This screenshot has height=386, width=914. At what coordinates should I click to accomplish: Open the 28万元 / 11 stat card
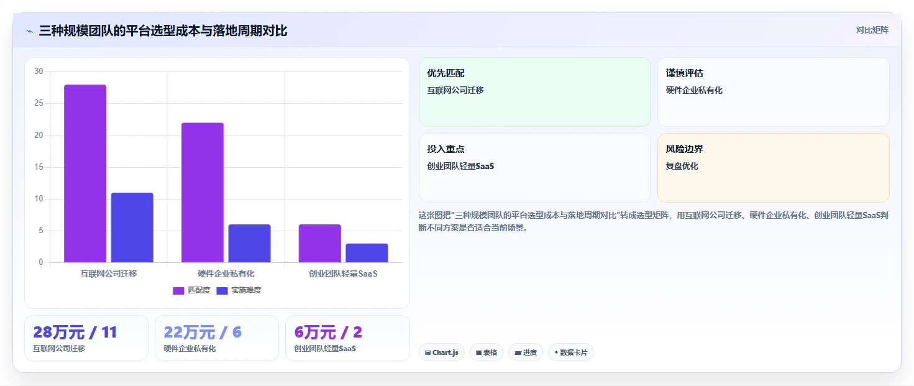click(86, 338)
